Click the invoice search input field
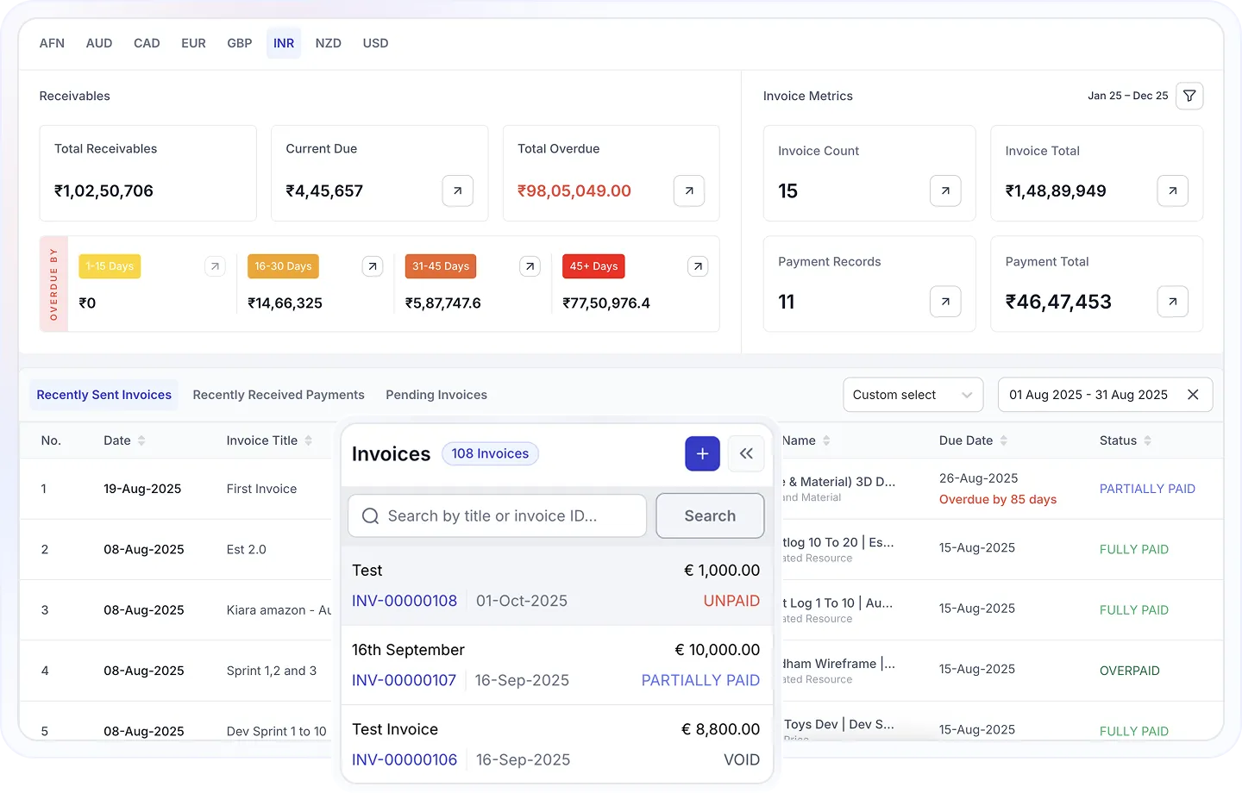The height and width of the screenshot is (793, 1242). [x=497, y=515]
